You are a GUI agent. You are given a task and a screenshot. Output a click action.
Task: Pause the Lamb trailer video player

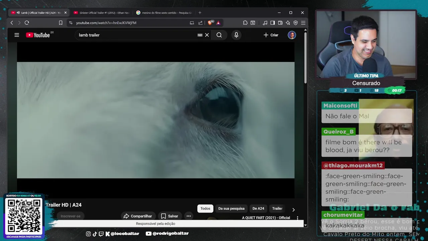pos(156,120)
